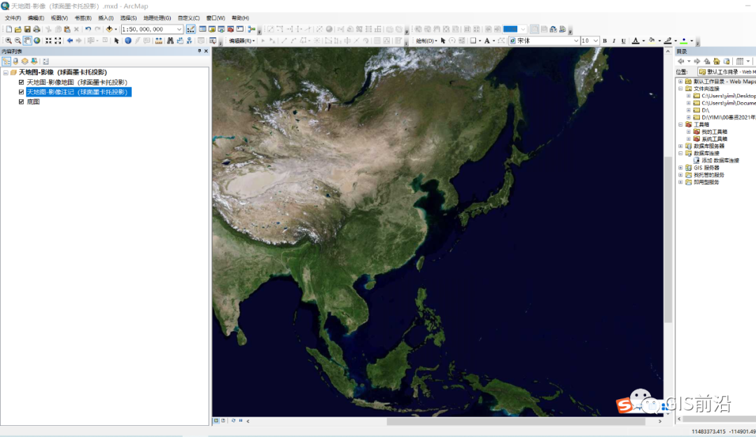Viewport: 756px width, 437px height.
Task: Create a new map document
Action: tap(8, 29)
